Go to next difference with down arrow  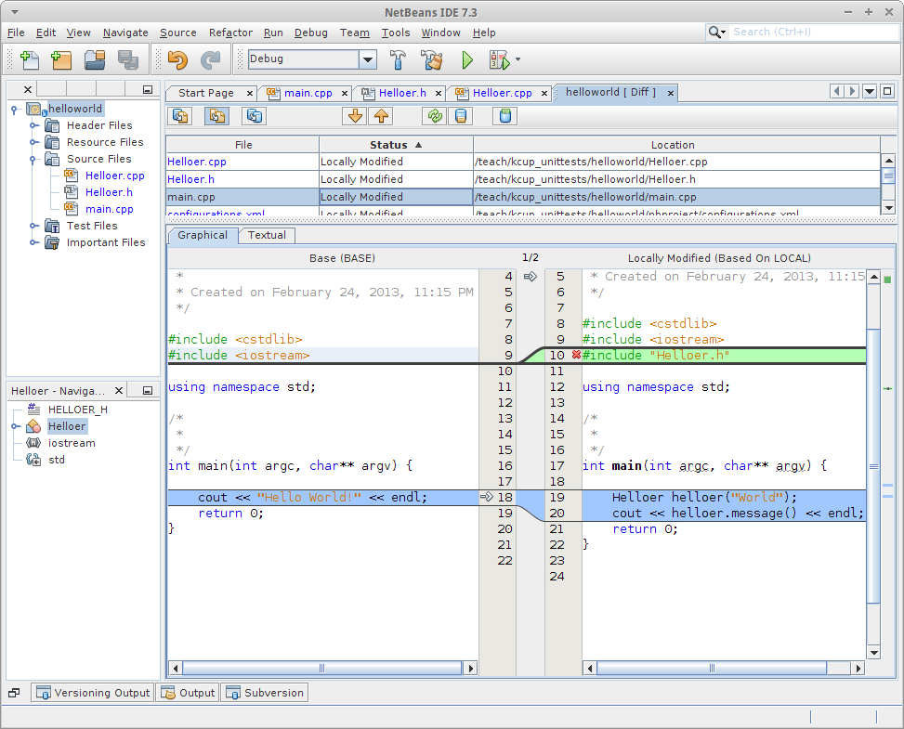[354, 116]
